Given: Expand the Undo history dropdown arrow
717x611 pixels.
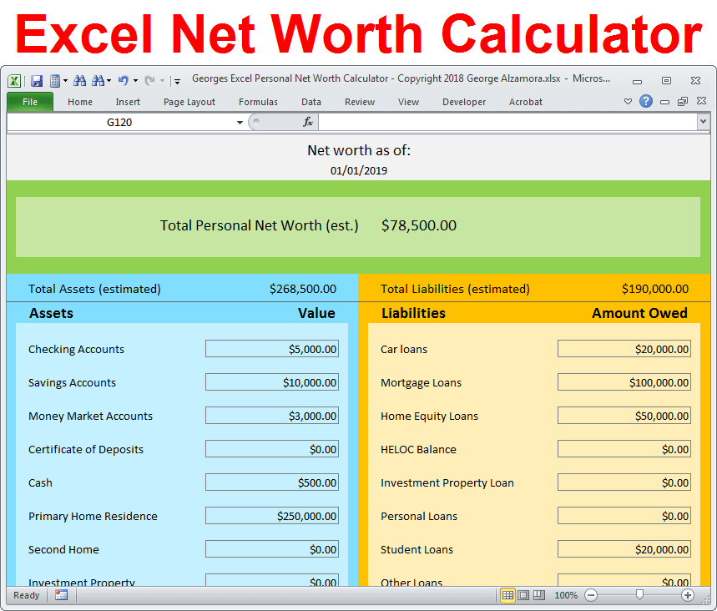Looking at the screenshot, I should (134, 80).
